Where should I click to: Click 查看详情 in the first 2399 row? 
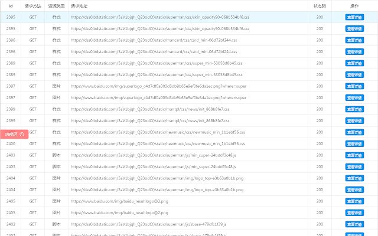354,109
